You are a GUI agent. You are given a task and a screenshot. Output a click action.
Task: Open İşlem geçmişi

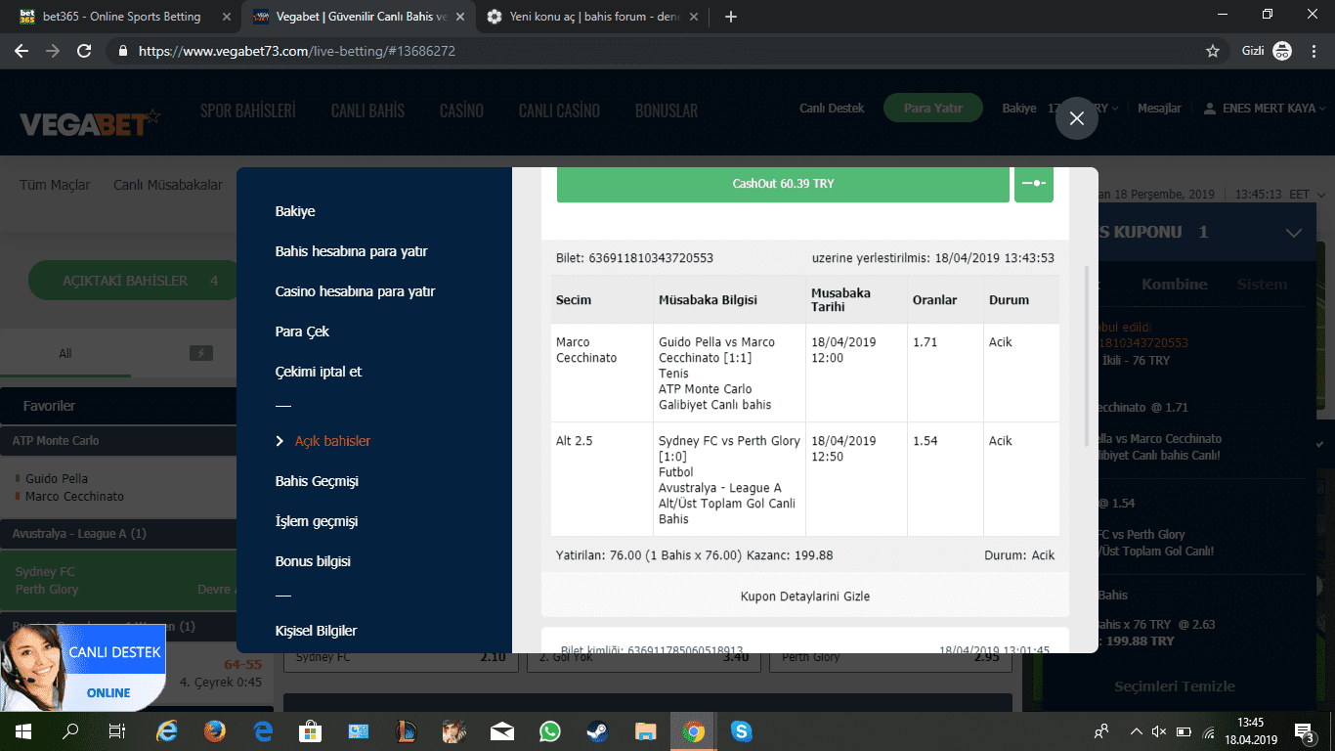[x=317, y=521]
